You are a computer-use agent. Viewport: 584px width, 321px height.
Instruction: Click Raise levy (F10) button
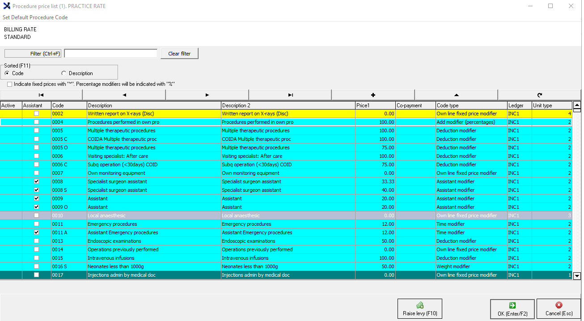click(x=419, y=309)
